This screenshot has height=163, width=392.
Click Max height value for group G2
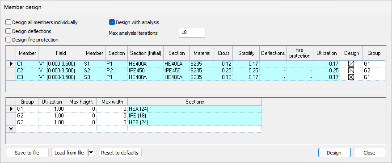81,116
